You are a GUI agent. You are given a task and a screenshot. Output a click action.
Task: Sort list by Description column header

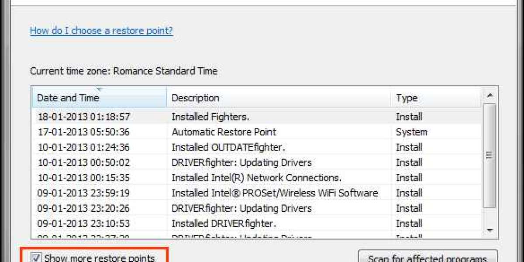pos(195,98)
